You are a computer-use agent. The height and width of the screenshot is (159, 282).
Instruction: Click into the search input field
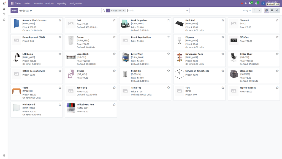[156, 11]
